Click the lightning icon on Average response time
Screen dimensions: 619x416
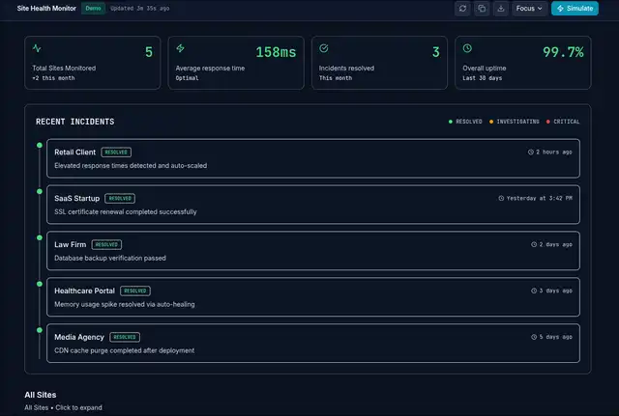click(180, 48)
